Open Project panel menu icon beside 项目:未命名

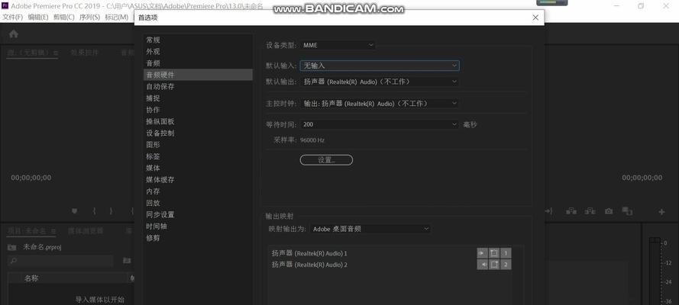pos(53,231)
